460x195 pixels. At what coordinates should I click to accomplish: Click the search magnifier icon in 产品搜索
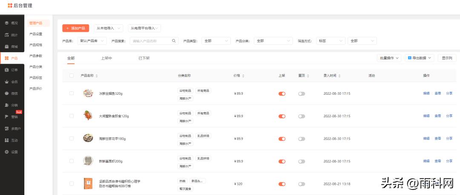point(174,41)
